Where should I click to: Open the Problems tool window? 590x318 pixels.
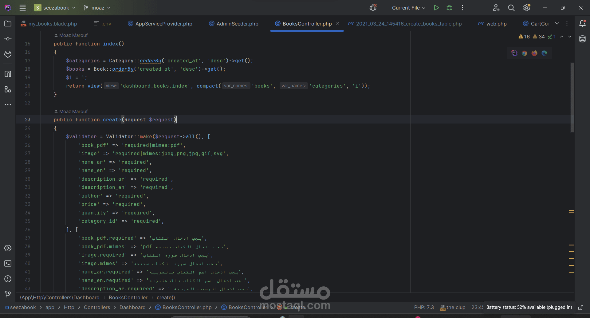coord(8,279)
